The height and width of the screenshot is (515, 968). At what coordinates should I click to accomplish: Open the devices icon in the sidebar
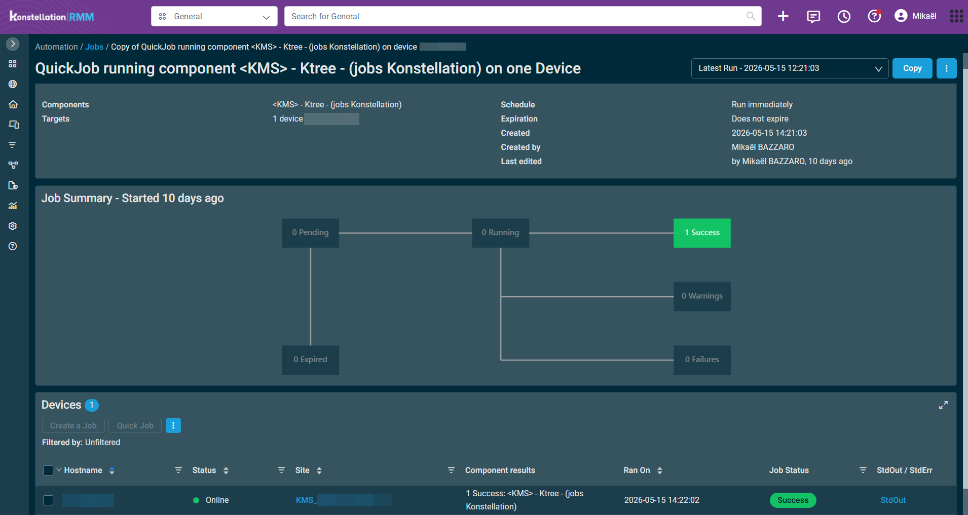coord(14,125)
